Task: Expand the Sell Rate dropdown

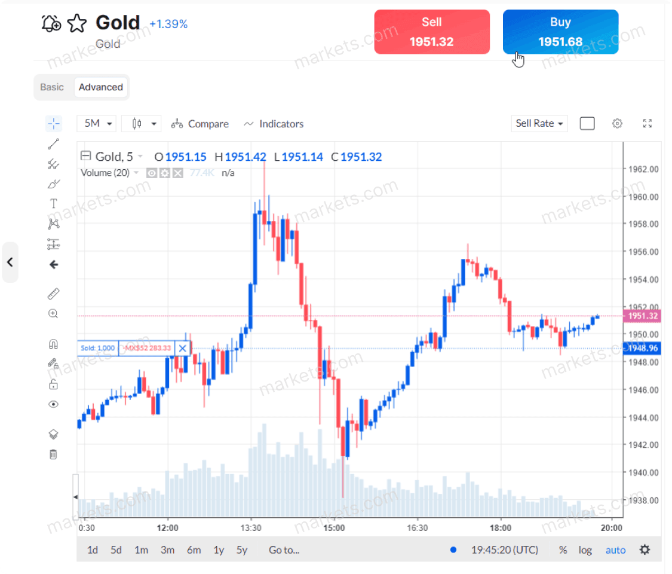Action: click(539, 124)
